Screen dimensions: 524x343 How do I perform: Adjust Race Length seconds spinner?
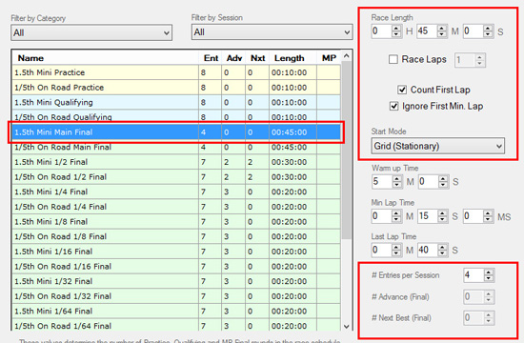488,31
